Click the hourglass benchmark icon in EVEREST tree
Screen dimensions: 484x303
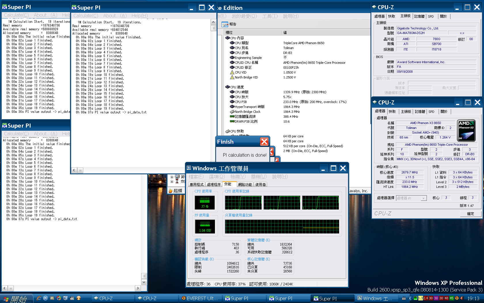click(x=177, y=182)
